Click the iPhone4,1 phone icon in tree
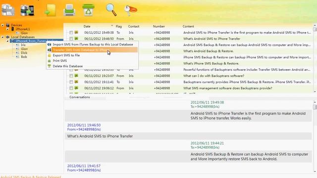Screen dimensions: 317x178 click(12, 29)
